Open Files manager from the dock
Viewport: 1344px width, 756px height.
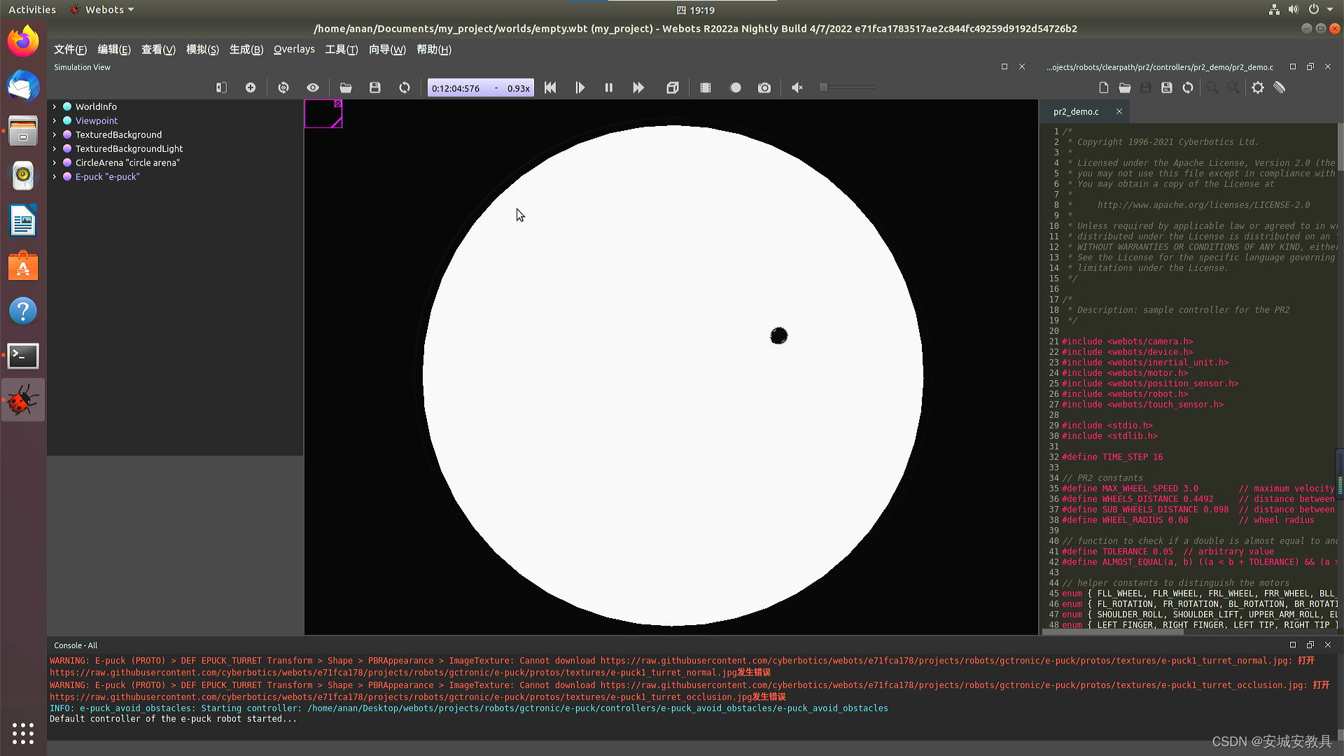coord(23,131)
